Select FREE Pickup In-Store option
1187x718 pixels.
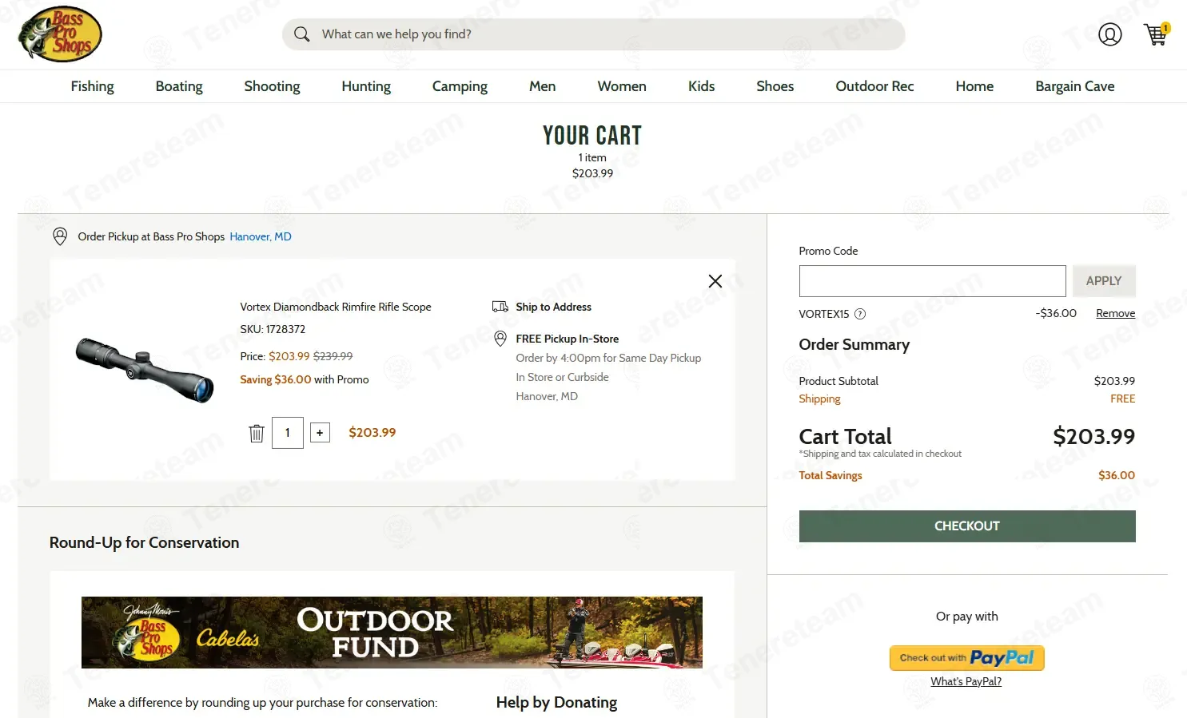click(567, 339)
